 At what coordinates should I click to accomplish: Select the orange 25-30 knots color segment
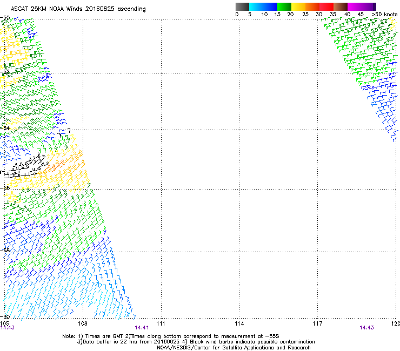click(312, 6)
